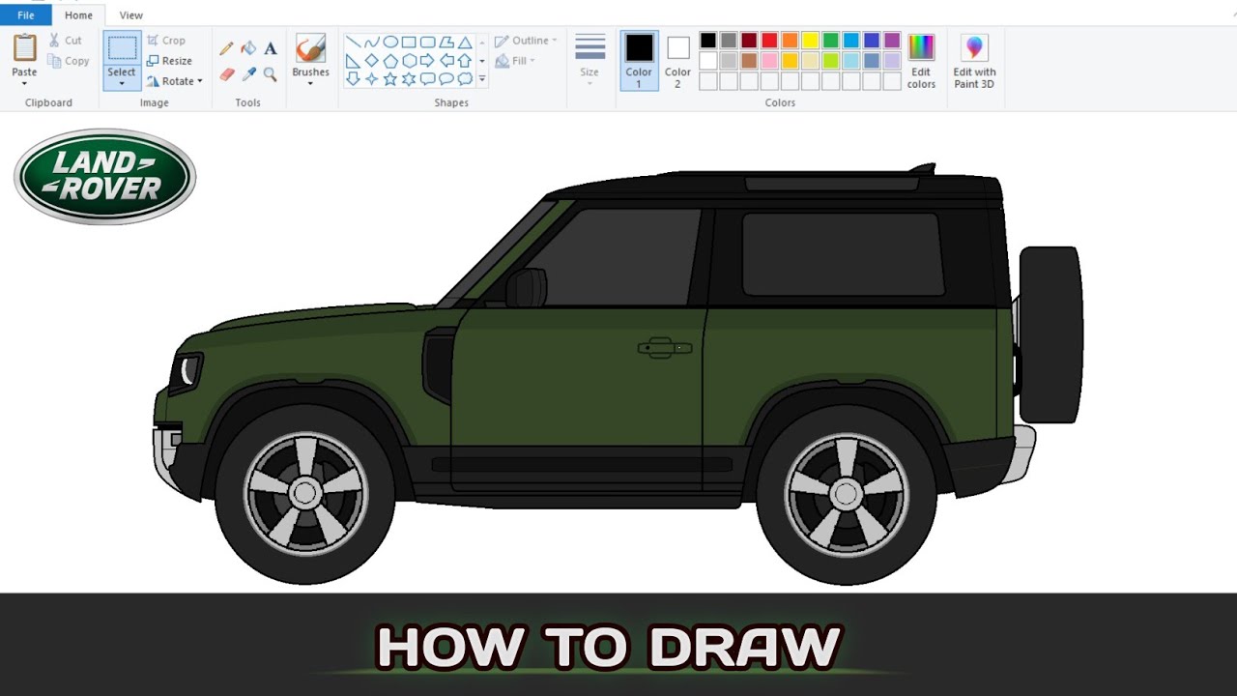Viewport: 1237px width, 696px height.
Task: Choose the Right arrow shape
Action: pos(427,60)
